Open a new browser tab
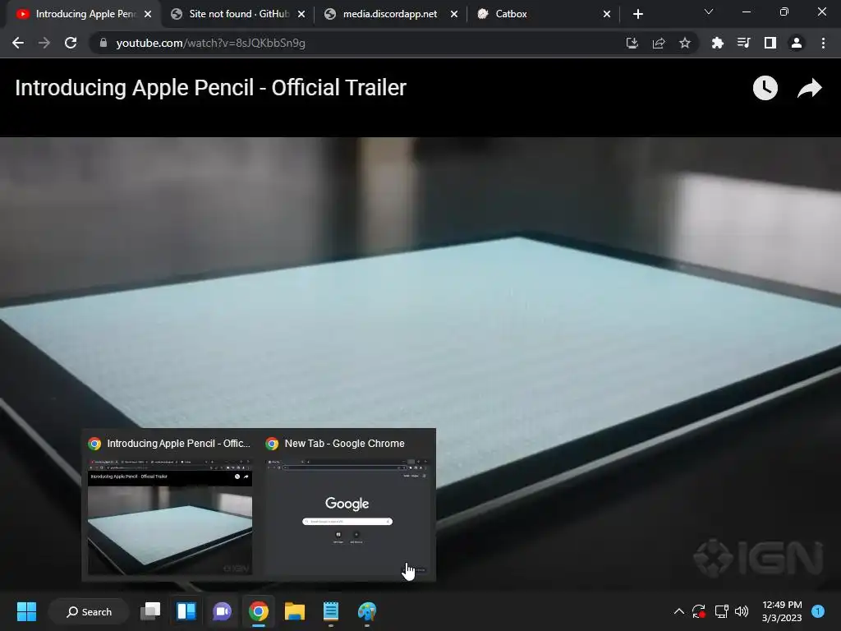Screen dimensions: 841x631 637,14
